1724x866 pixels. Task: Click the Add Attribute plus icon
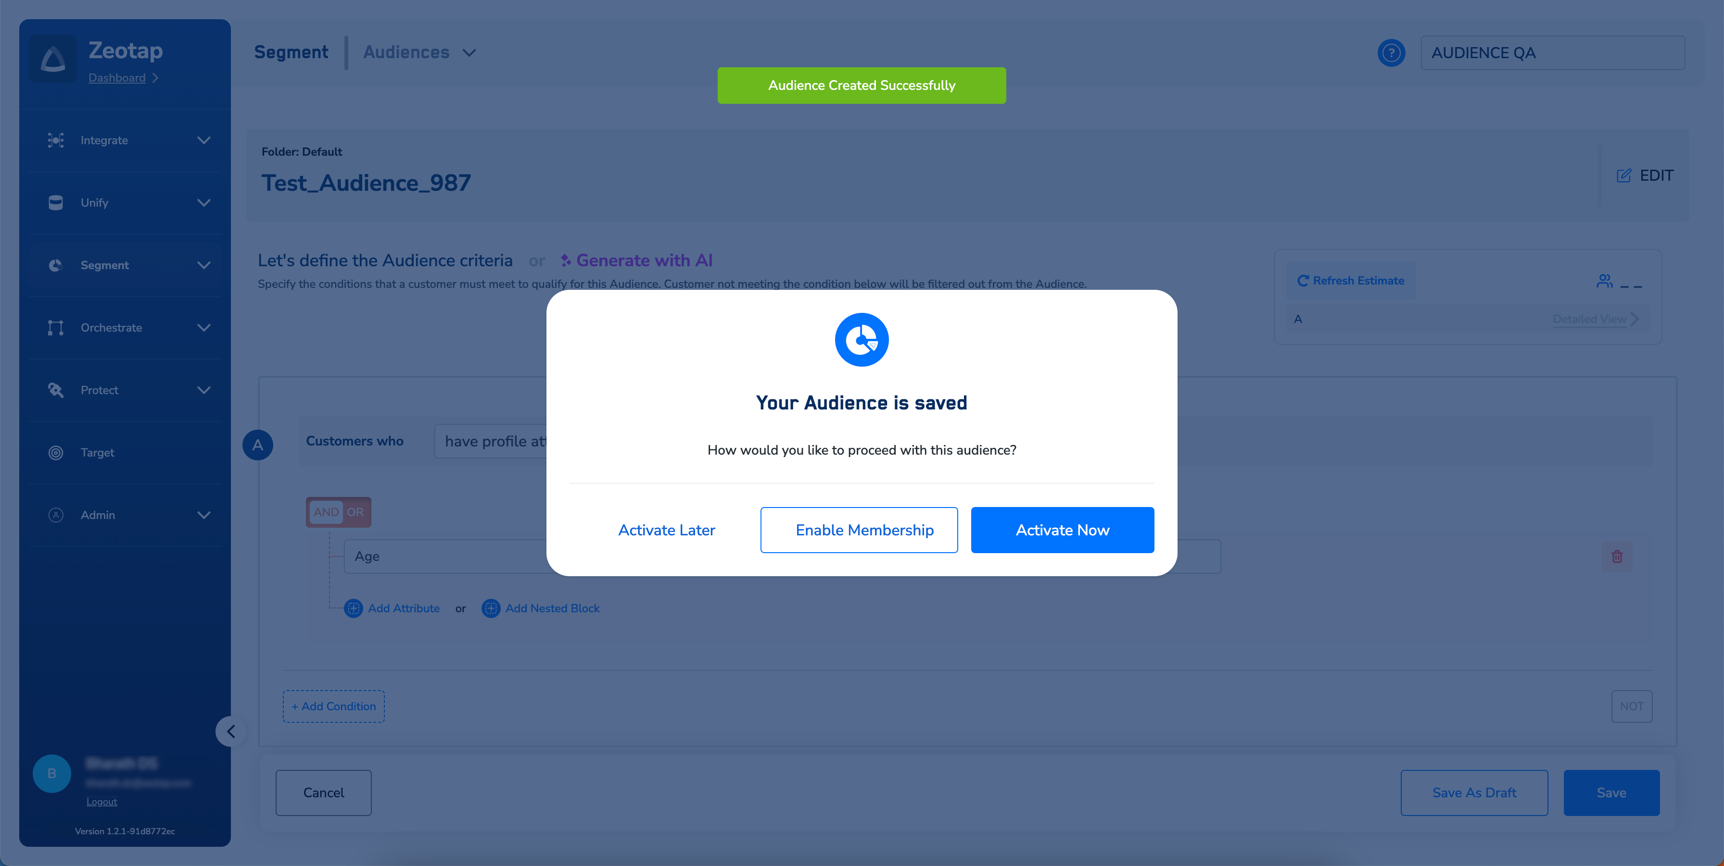(x=354, y=608)
